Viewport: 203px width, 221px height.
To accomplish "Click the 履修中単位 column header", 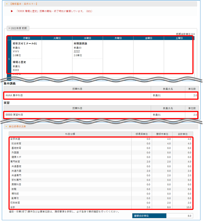I will coord(162,134).
